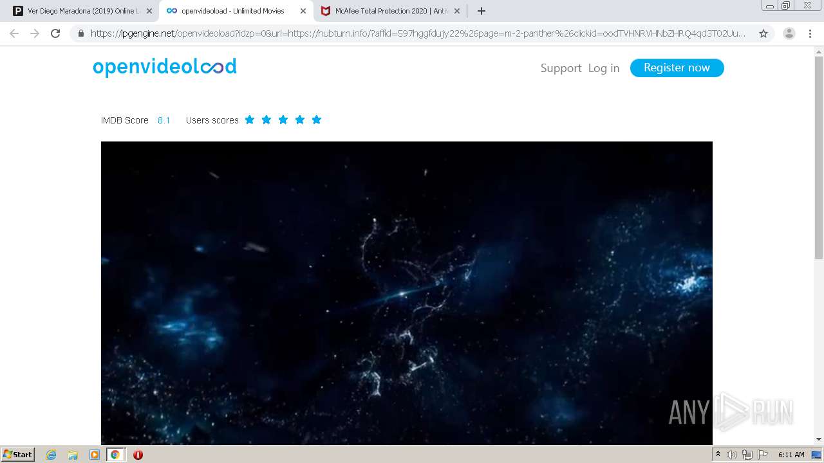Image resolution: width=824 pixels, height=463 pixels.
Task: Open the Chrome three-dot menu
Action: [810, 33]
